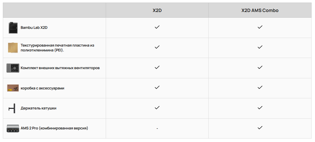
Task: Click the Bambu Lab X2D printer thumbnail
Action: 13,28
